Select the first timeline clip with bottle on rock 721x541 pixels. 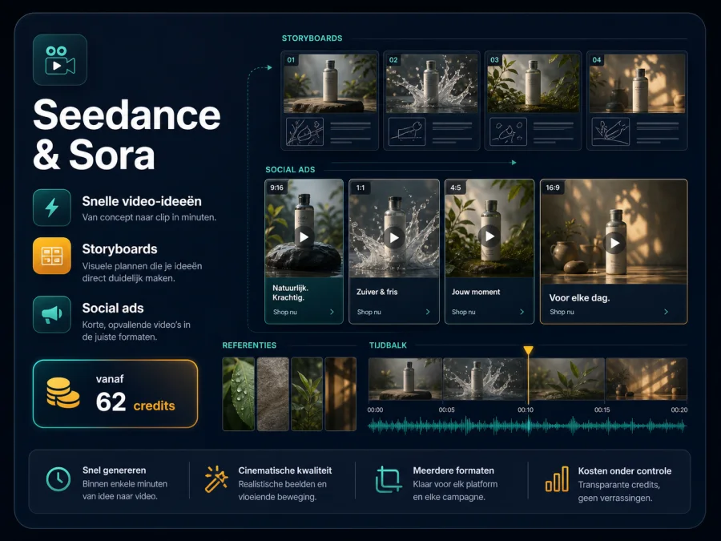(405, 378)
